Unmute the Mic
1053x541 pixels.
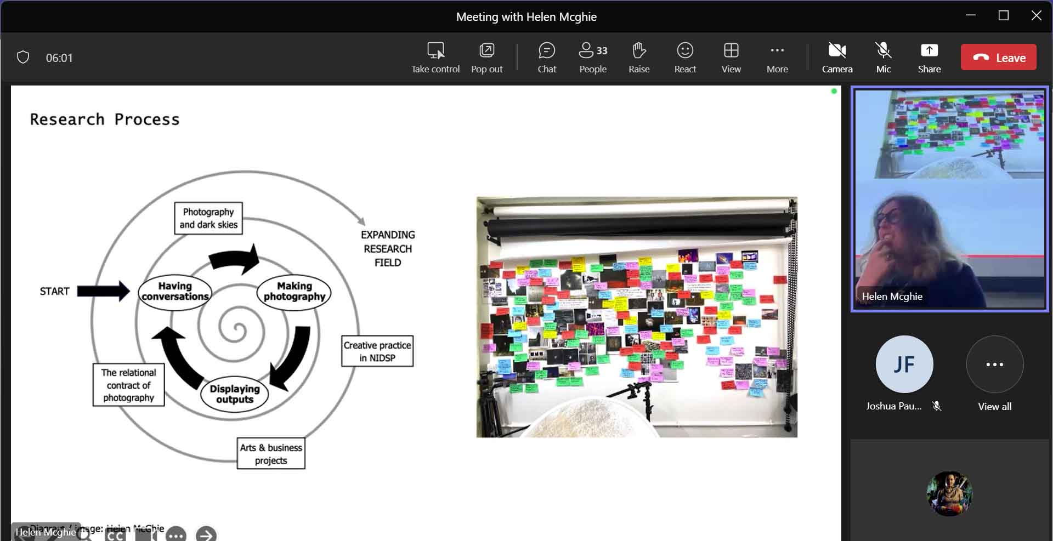883,57
